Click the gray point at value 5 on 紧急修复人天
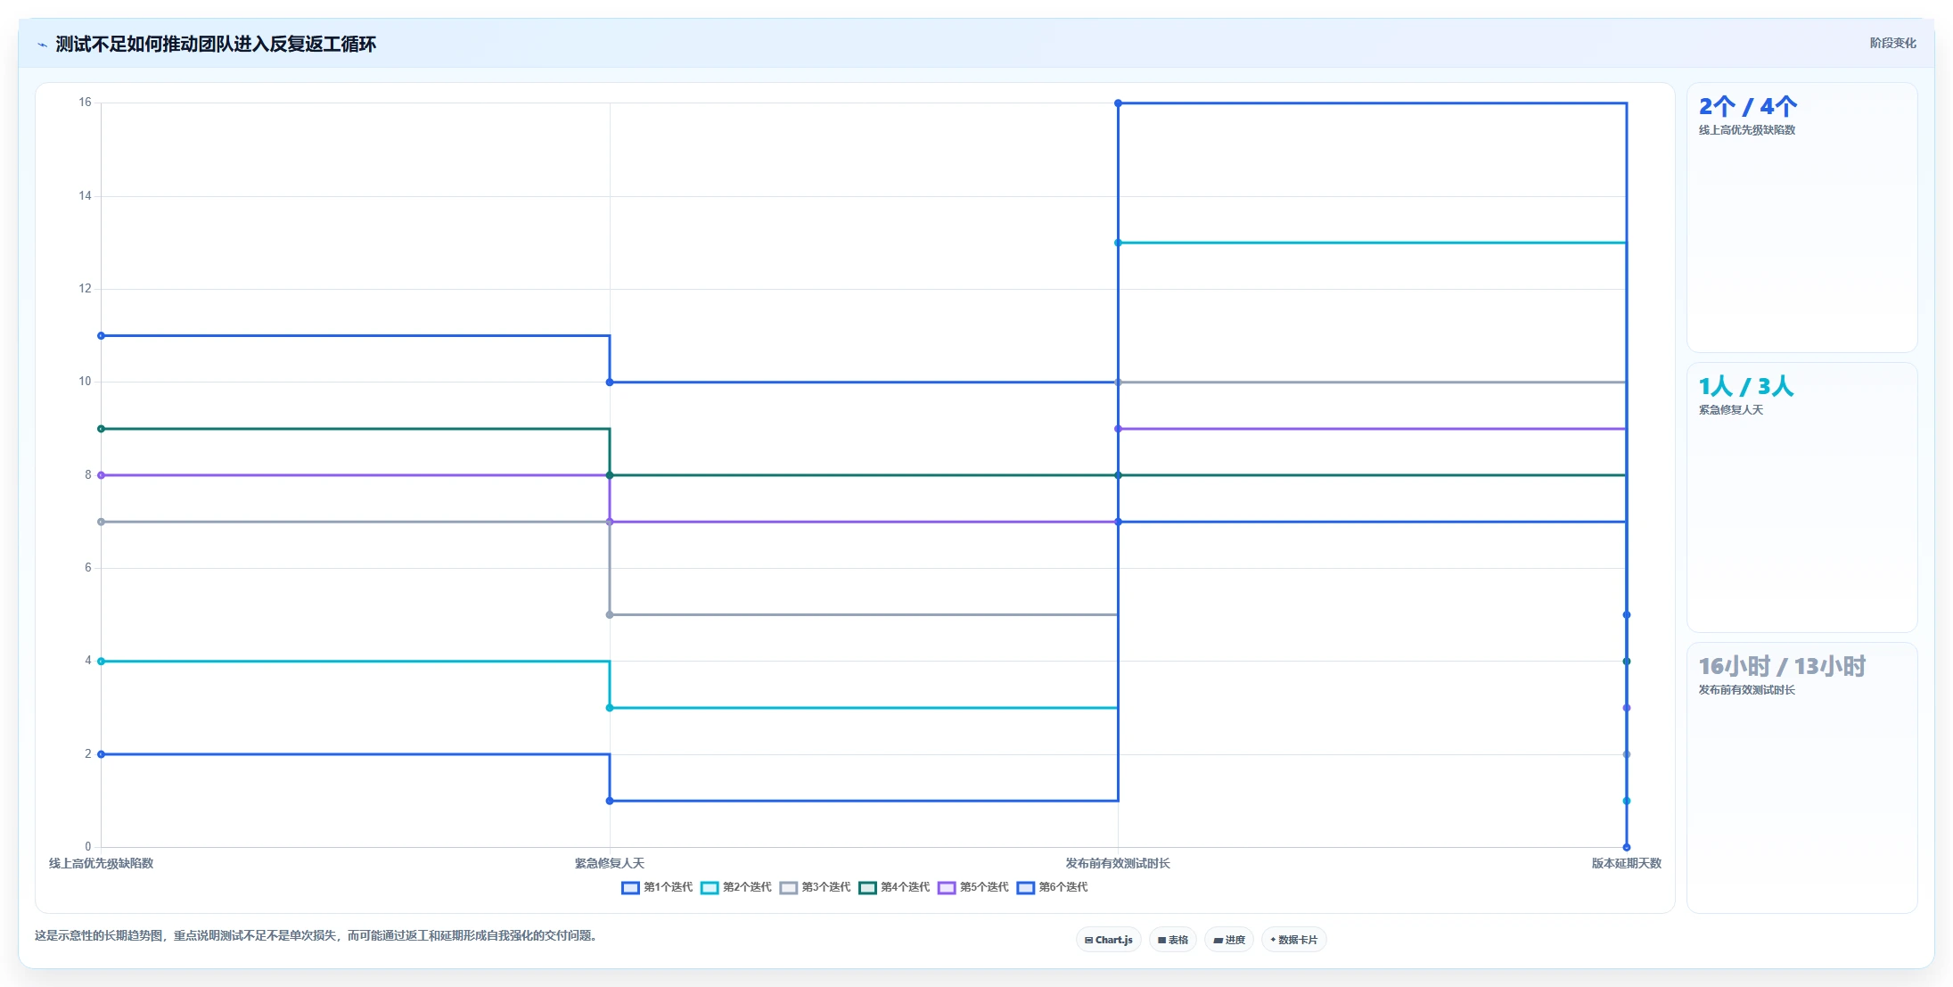The image size is (1953, 987). [x=610, y=615]
